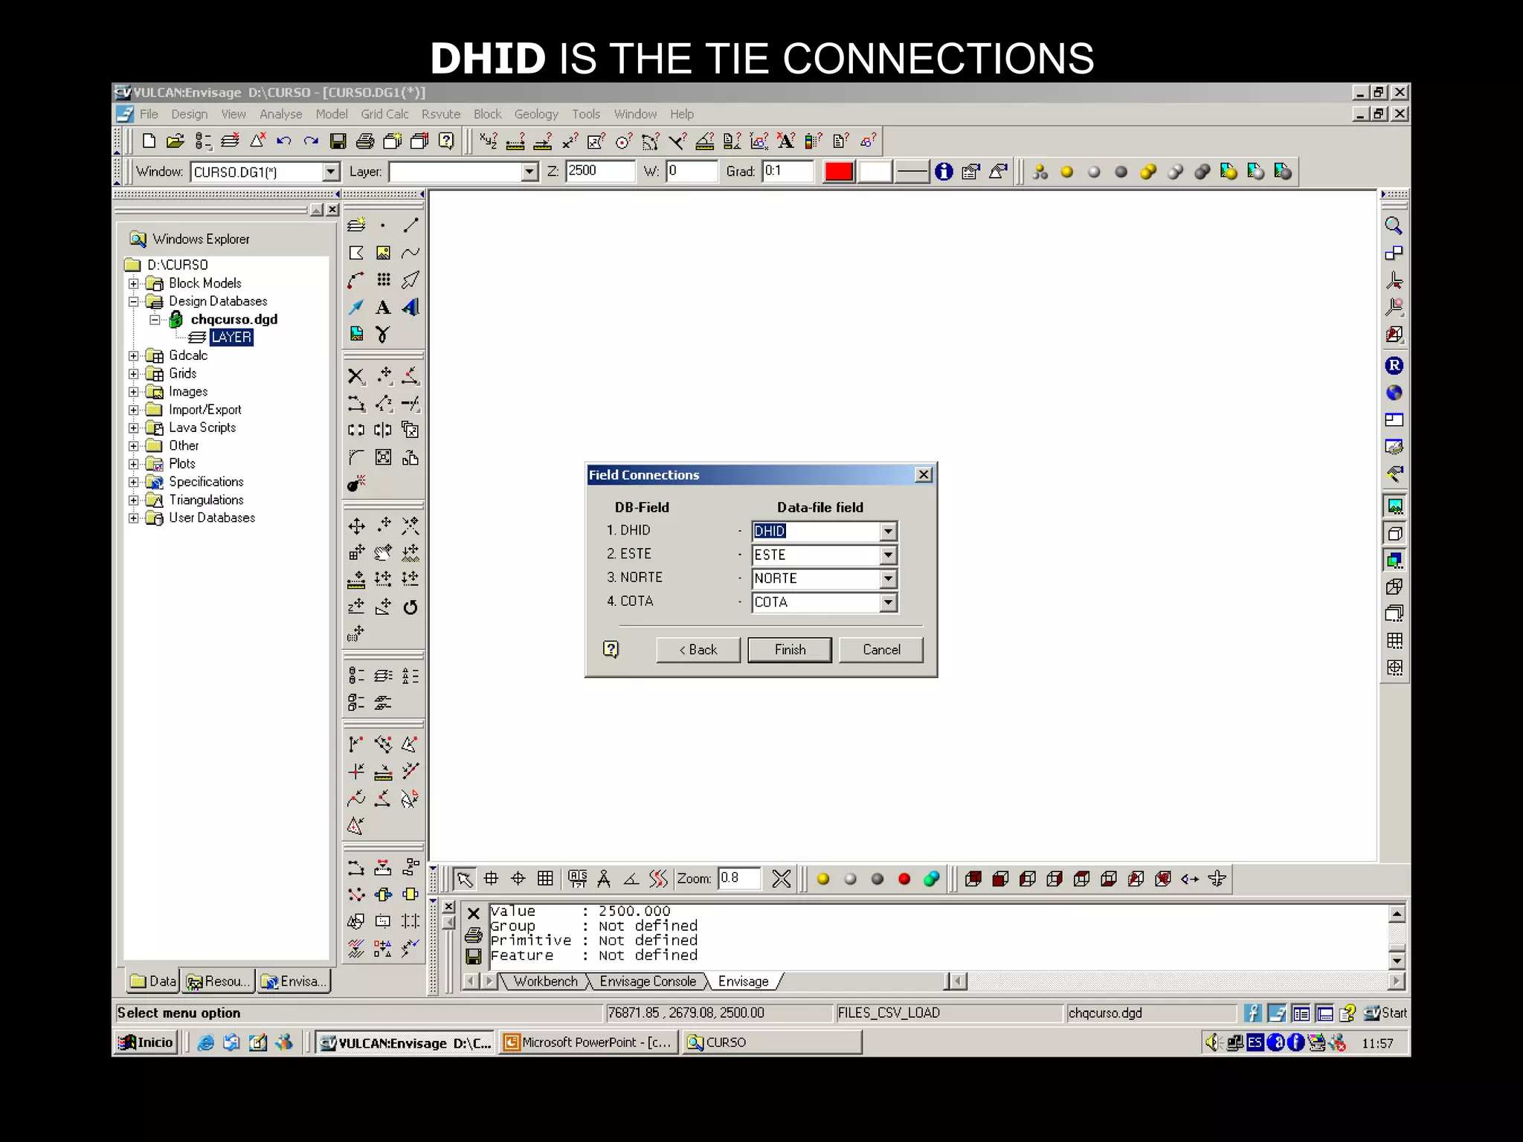Click the Back button in dialog

pos(698,650)
